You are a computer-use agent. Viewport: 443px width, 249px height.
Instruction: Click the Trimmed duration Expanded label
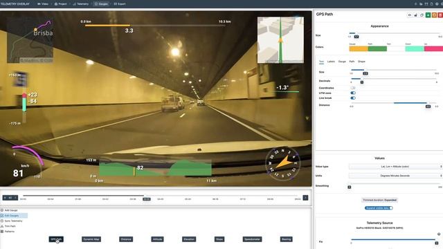tap(379, 200)
